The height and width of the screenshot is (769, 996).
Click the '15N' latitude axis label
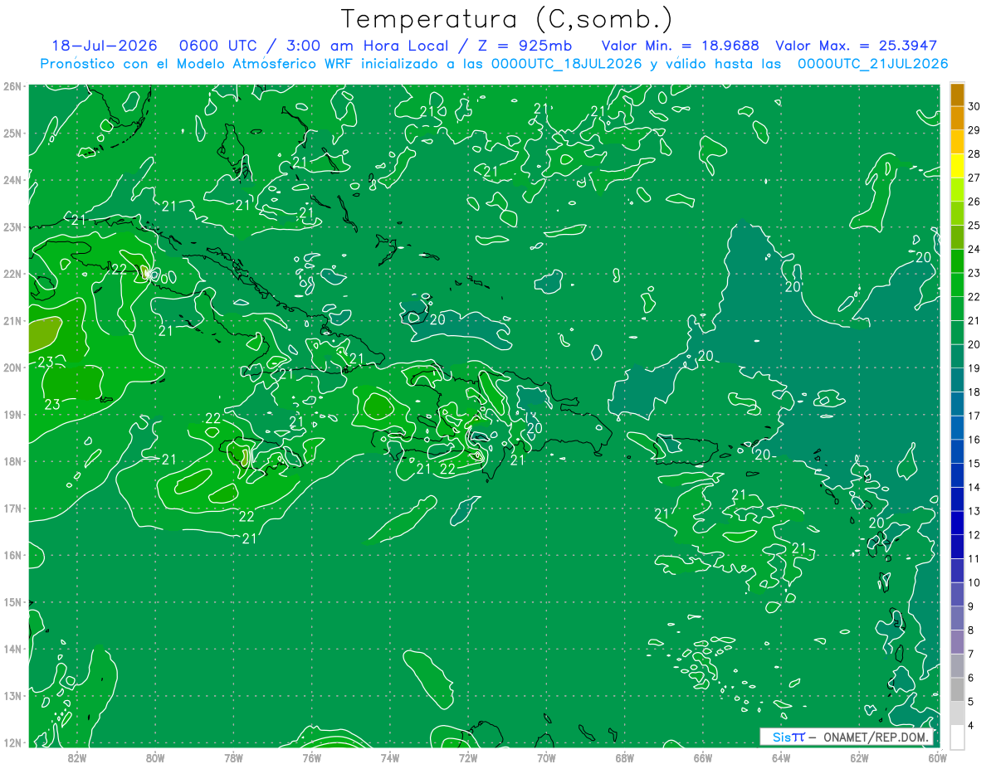[x=12, y=601]
